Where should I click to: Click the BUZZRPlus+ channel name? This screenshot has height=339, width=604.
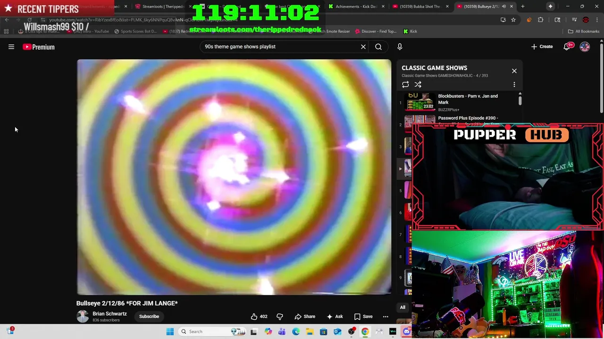(449, 110)
